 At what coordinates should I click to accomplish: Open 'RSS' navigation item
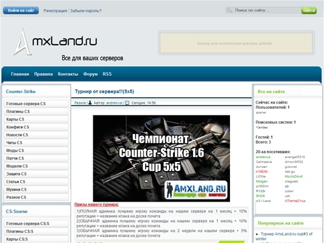(107, 74)
